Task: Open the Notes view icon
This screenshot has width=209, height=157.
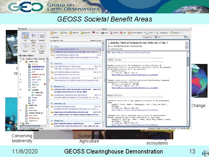Action: click(x=25, y=47)
